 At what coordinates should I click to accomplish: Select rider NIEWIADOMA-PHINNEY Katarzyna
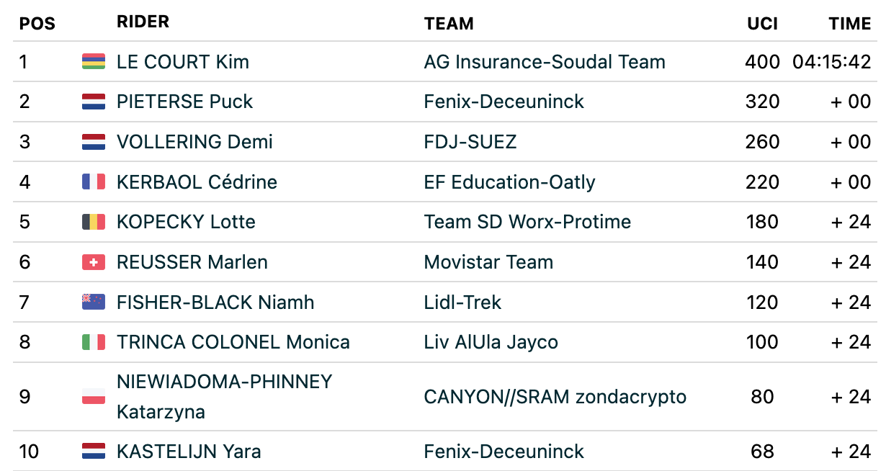[225, 397]
